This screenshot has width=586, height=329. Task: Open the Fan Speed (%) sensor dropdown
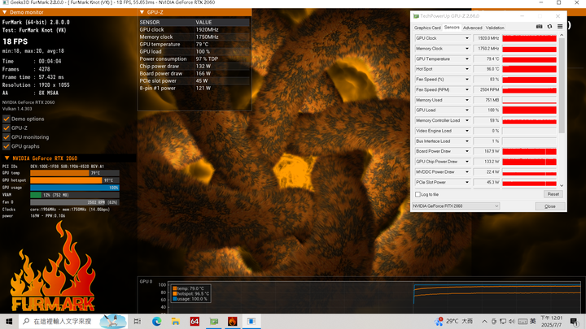[467, 80]
